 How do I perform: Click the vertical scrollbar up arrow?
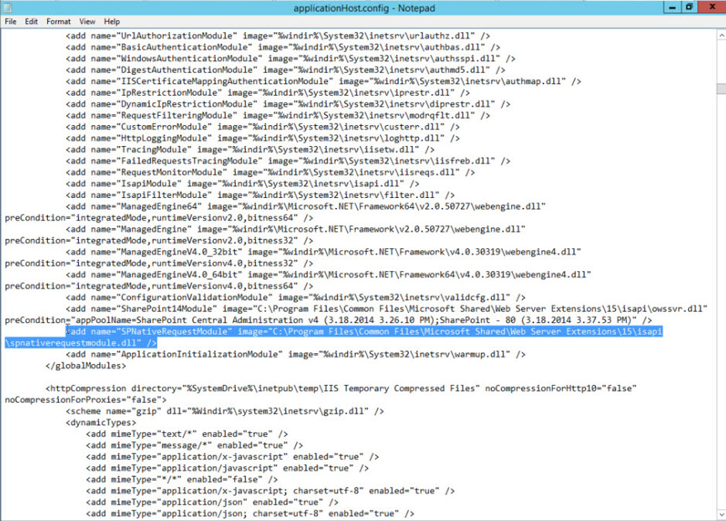click(x=721, y=35)
